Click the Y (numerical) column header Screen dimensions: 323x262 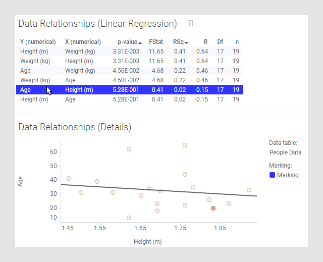38,42
